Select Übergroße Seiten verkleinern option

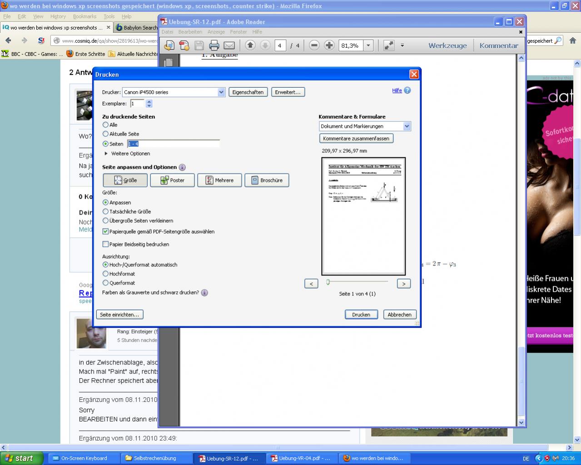106,220
